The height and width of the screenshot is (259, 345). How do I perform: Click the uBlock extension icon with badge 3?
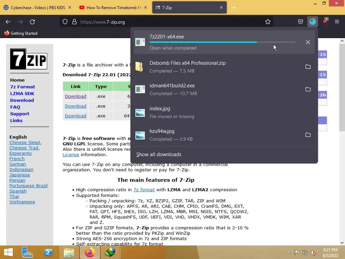[x=325, y=21]
